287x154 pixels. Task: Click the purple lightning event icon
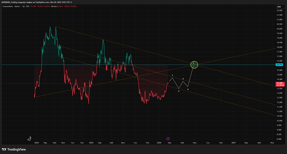(x=168, y=139)
